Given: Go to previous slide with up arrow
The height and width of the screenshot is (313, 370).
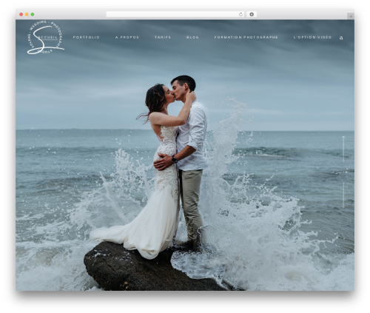Looking at the screenshot, I should [343, 149].
